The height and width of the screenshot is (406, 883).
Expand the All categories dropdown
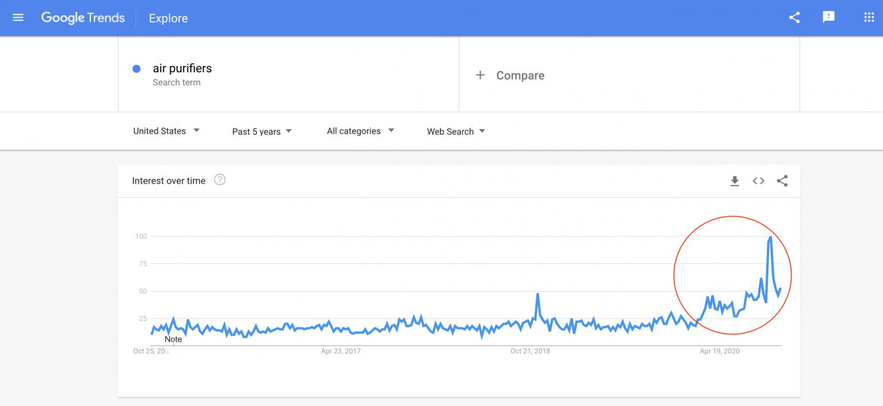coord(360,131)
